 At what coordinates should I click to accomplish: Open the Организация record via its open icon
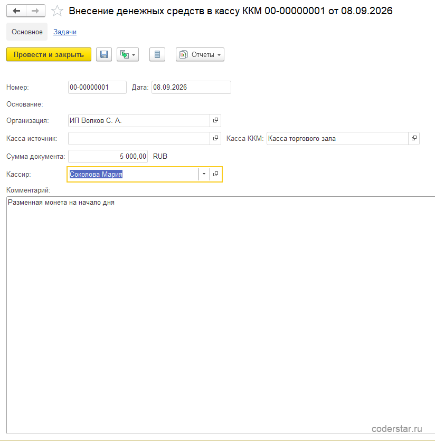(215, 120)
